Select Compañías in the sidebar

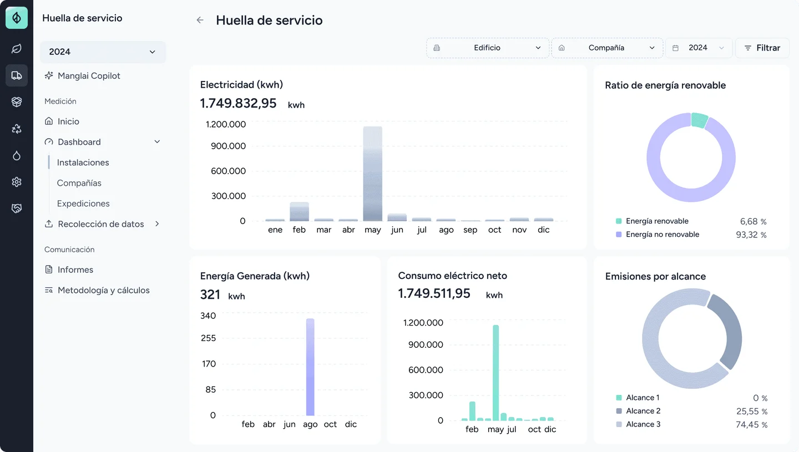point(79,183)
